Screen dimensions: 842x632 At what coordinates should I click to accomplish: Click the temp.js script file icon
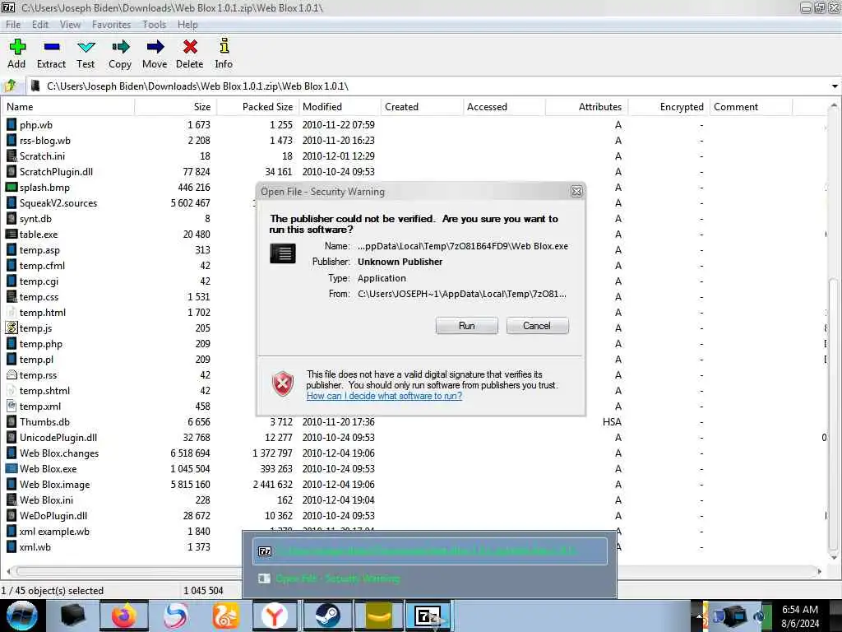click(12, 328)
